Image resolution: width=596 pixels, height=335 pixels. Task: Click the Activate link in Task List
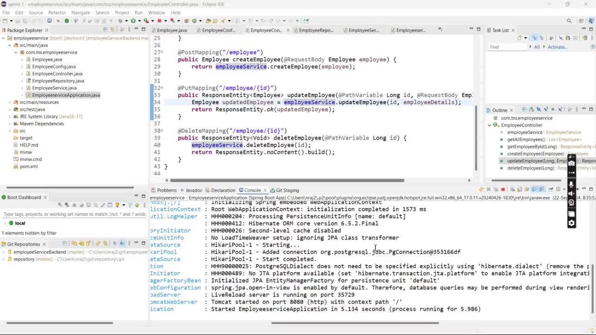(557, 47)
